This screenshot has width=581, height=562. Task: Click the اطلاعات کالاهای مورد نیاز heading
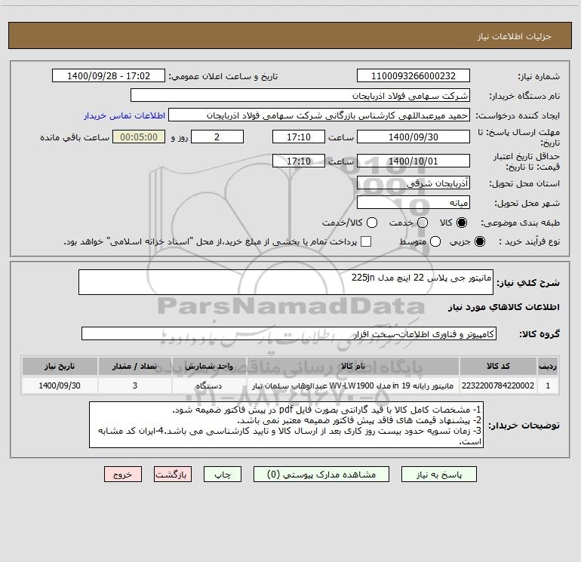pyautogui.click(x=504, y=307)
